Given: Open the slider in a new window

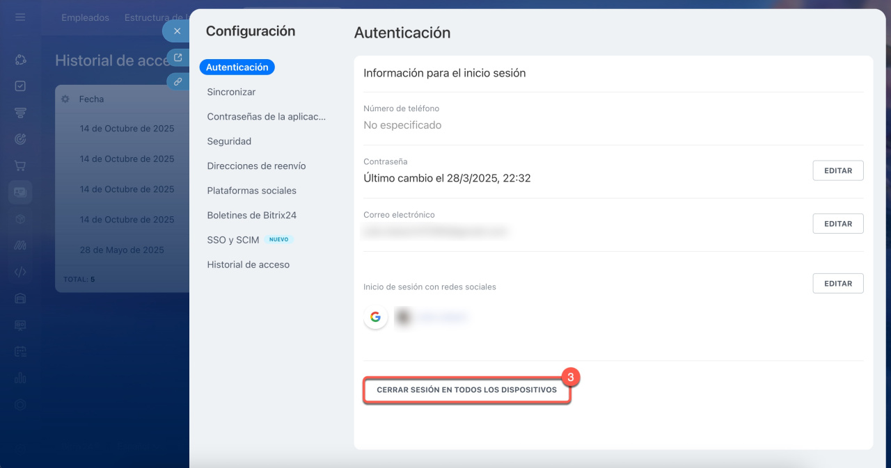Looking at the screenshot, I should pos(178,58).
